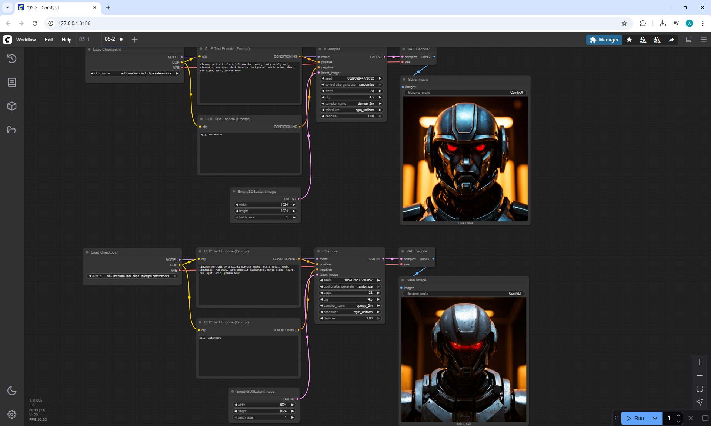Screen dimensions: 711x426
Task: Click the share arrow icon in top toolbar
Action: (671, 40)
